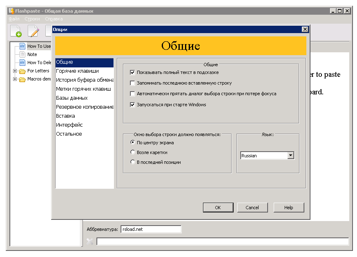
Task: Open the Строки menu
Action: tap(32, 19)
